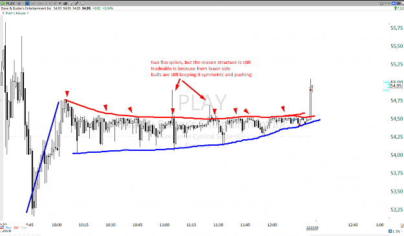The image size is (404, 236).
Task: Click the PLAY ticker symbol field
Action: [x=10, y=3]
